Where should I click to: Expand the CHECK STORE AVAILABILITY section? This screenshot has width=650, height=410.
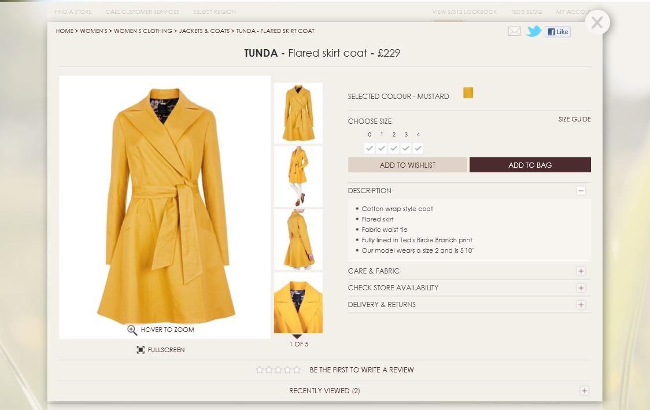click(581, 287)
